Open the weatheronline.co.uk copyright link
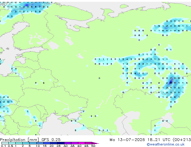191x147 pixels. [166, 144]
